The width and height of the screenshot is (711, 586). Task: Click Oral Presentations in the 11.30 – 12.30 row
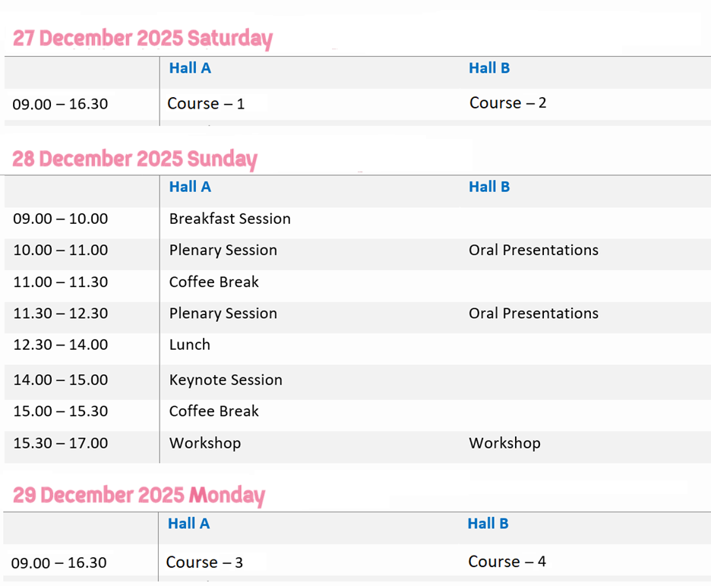pos(533,313)
